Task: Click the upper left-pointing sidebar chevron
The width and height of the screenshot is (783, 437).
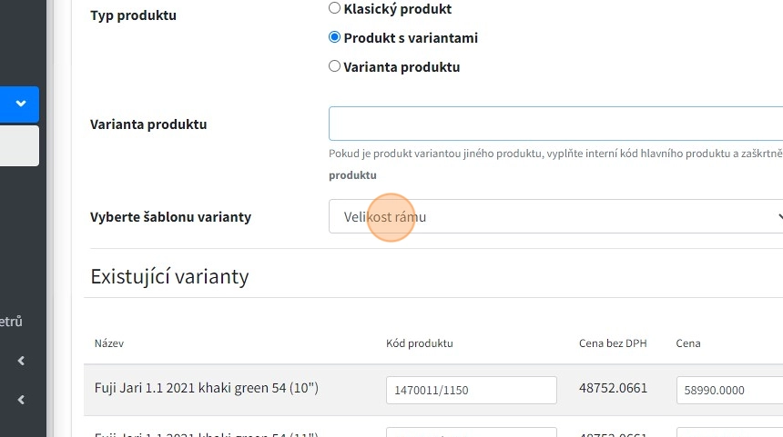Action: pyautogui.click(x=21, y=361)
